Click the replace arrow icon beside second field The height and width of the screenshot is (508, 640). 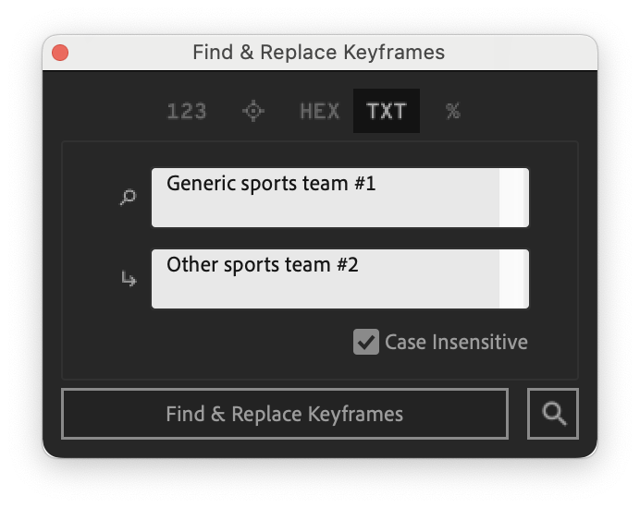(x=129, y=279)
